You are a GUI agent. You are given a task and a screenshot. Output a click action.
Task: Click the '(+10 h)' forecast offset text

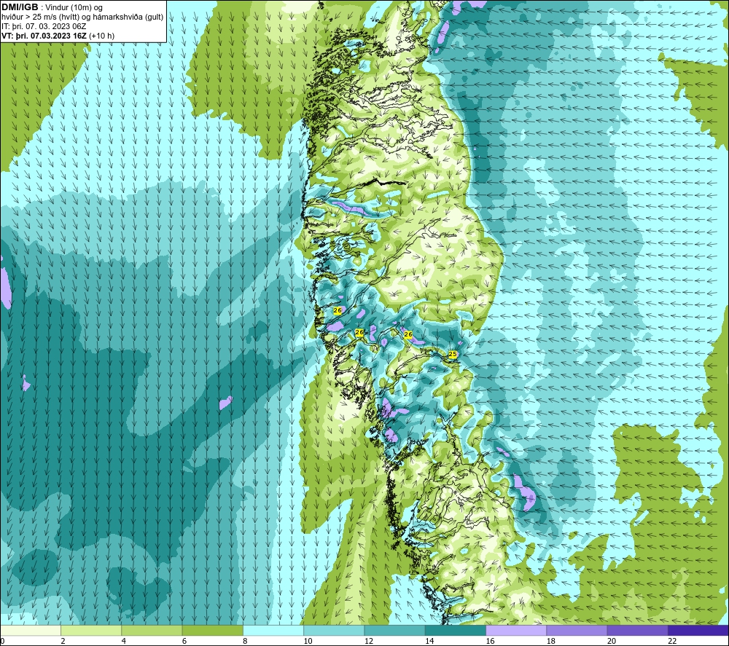click(x=101, y=36)
